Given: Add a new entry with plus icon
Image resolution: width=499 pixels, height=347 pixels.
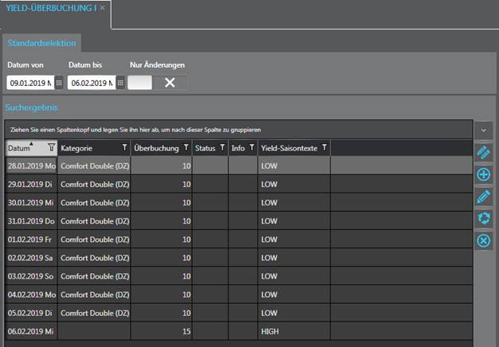Looking at the screenshot, I should pyautogui.click(x=483, y=174).
